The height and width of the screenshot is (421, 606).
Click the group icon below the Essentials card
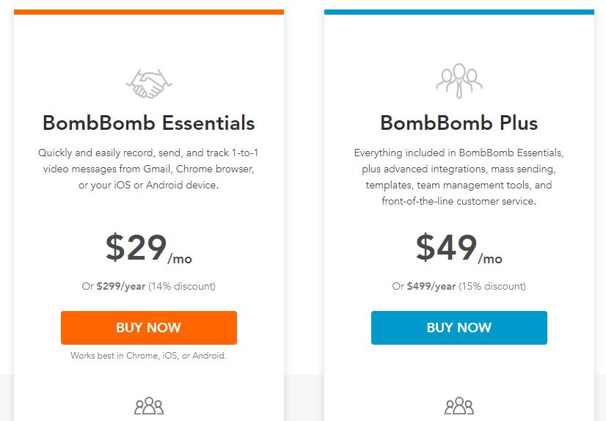pos(149,406)
